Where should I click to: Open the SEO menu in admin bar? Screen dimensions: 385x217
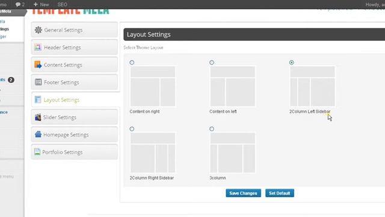(x=63, y=4)
